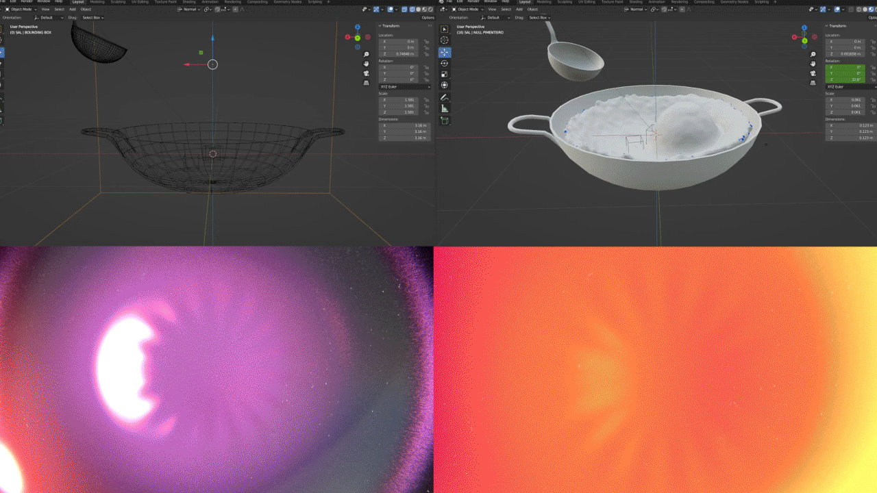Screen dimensions: 877x493
Task: Open Orientation Default dropdown in left window
Action: coord(49,18)
